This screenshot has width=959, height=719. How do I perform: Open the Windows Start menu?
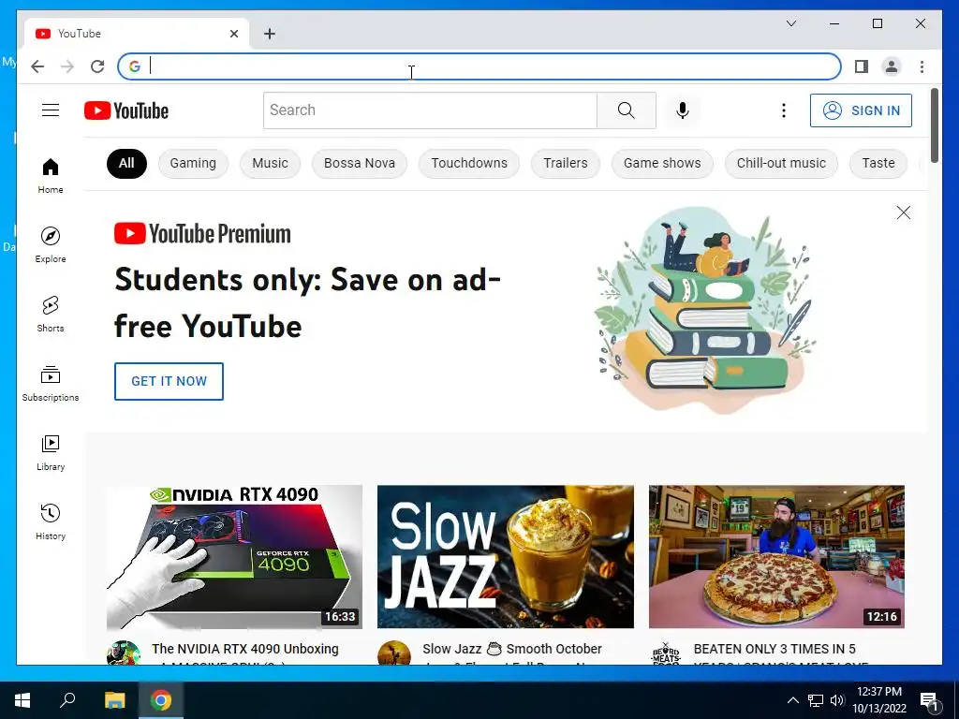point(22,700)
